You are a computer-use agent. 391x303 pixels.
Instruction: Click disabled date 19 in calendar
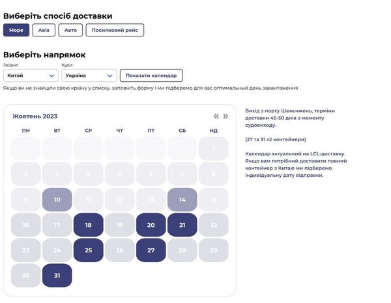coord(120,225)
